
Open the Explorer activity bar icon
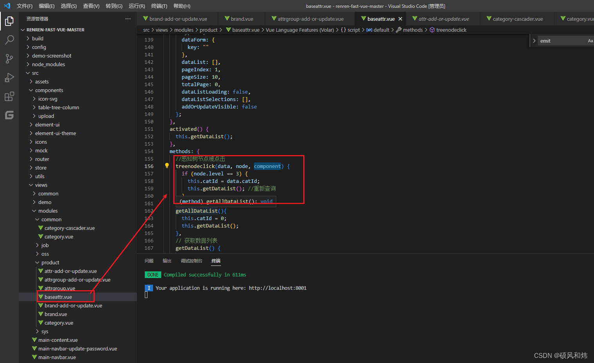tap(9, 21)
